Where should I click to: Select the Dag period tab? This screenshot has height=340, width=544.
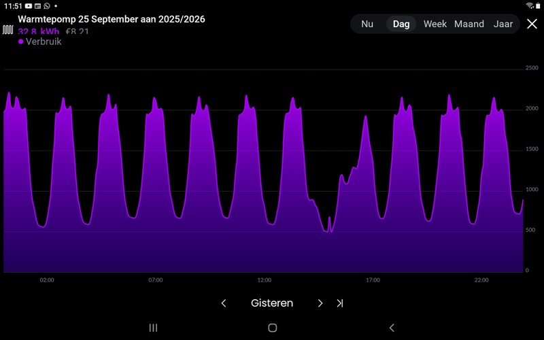click(401, 24)
